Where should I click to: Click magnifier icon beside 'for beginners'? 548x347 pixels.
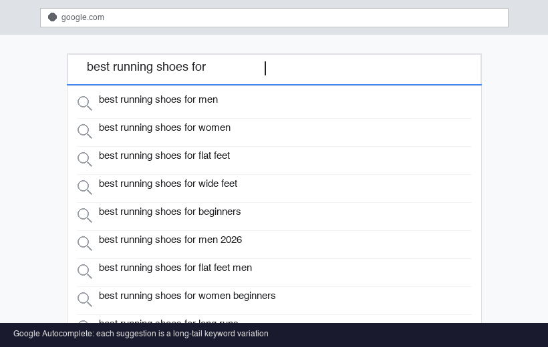click(x=85, y=216)
